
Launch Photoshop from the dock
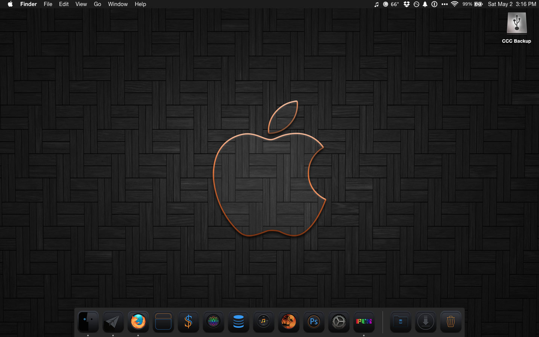(314, 321)
